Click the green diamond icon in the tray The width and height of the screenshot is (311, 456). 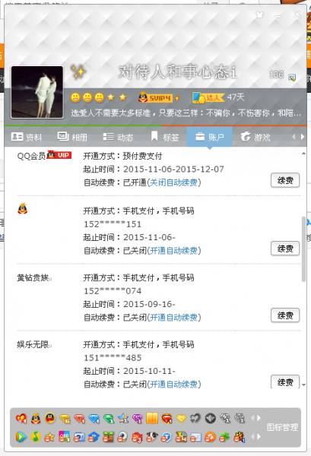109,419
